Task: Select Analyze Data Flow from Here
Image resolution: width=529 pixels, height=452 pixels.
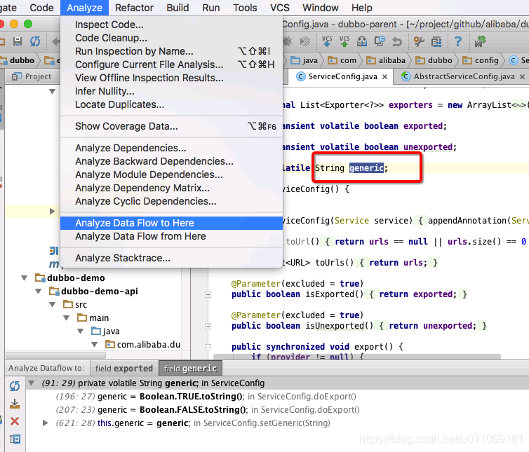Action: click(140, 236)
